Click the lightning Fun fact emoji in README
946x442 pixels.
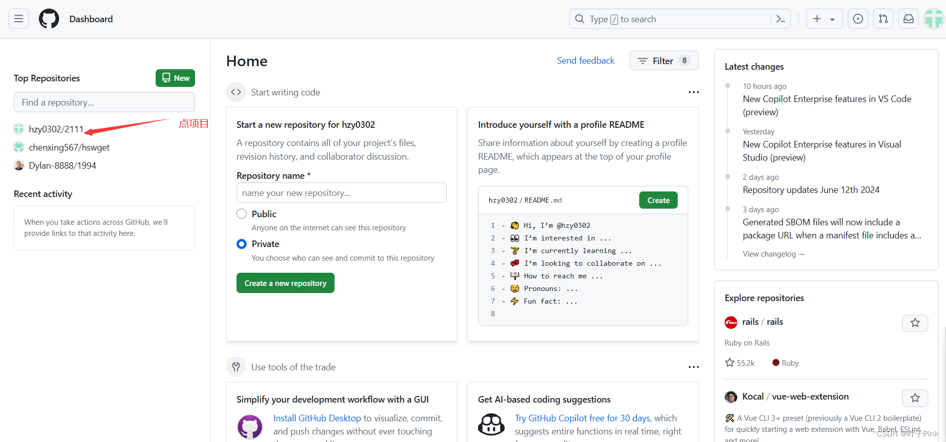click(514, 301)
